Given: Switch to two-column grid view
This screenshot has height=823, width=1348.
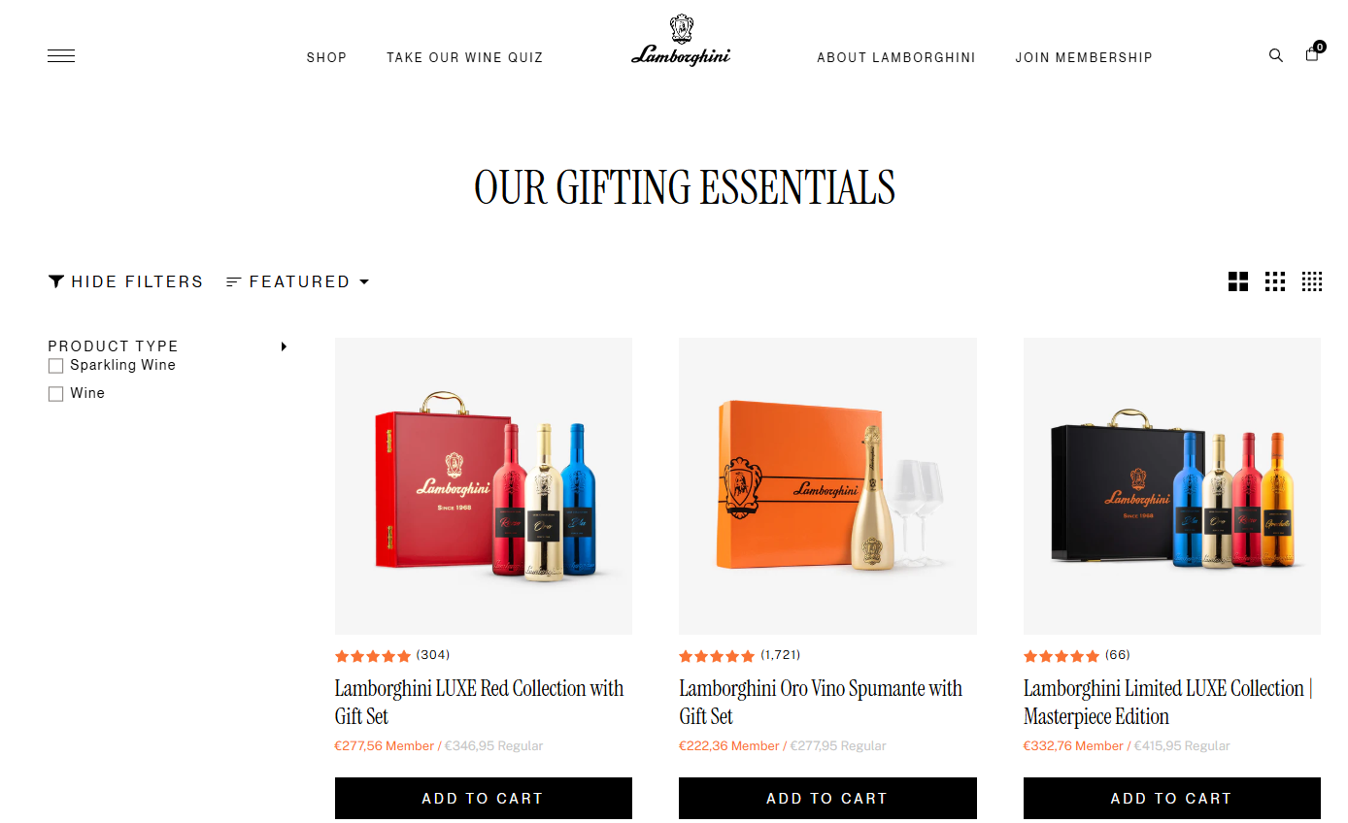Looking at the screenshot, I should pos(1238,281).
